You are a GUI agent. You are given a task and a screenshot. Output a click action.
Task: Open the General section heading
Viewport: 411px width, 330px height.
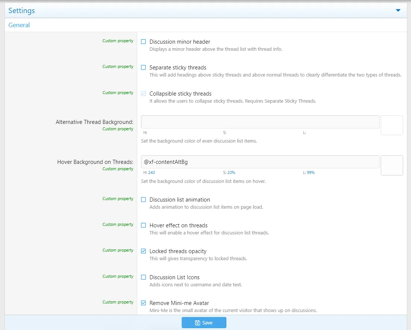coord(19,25)
